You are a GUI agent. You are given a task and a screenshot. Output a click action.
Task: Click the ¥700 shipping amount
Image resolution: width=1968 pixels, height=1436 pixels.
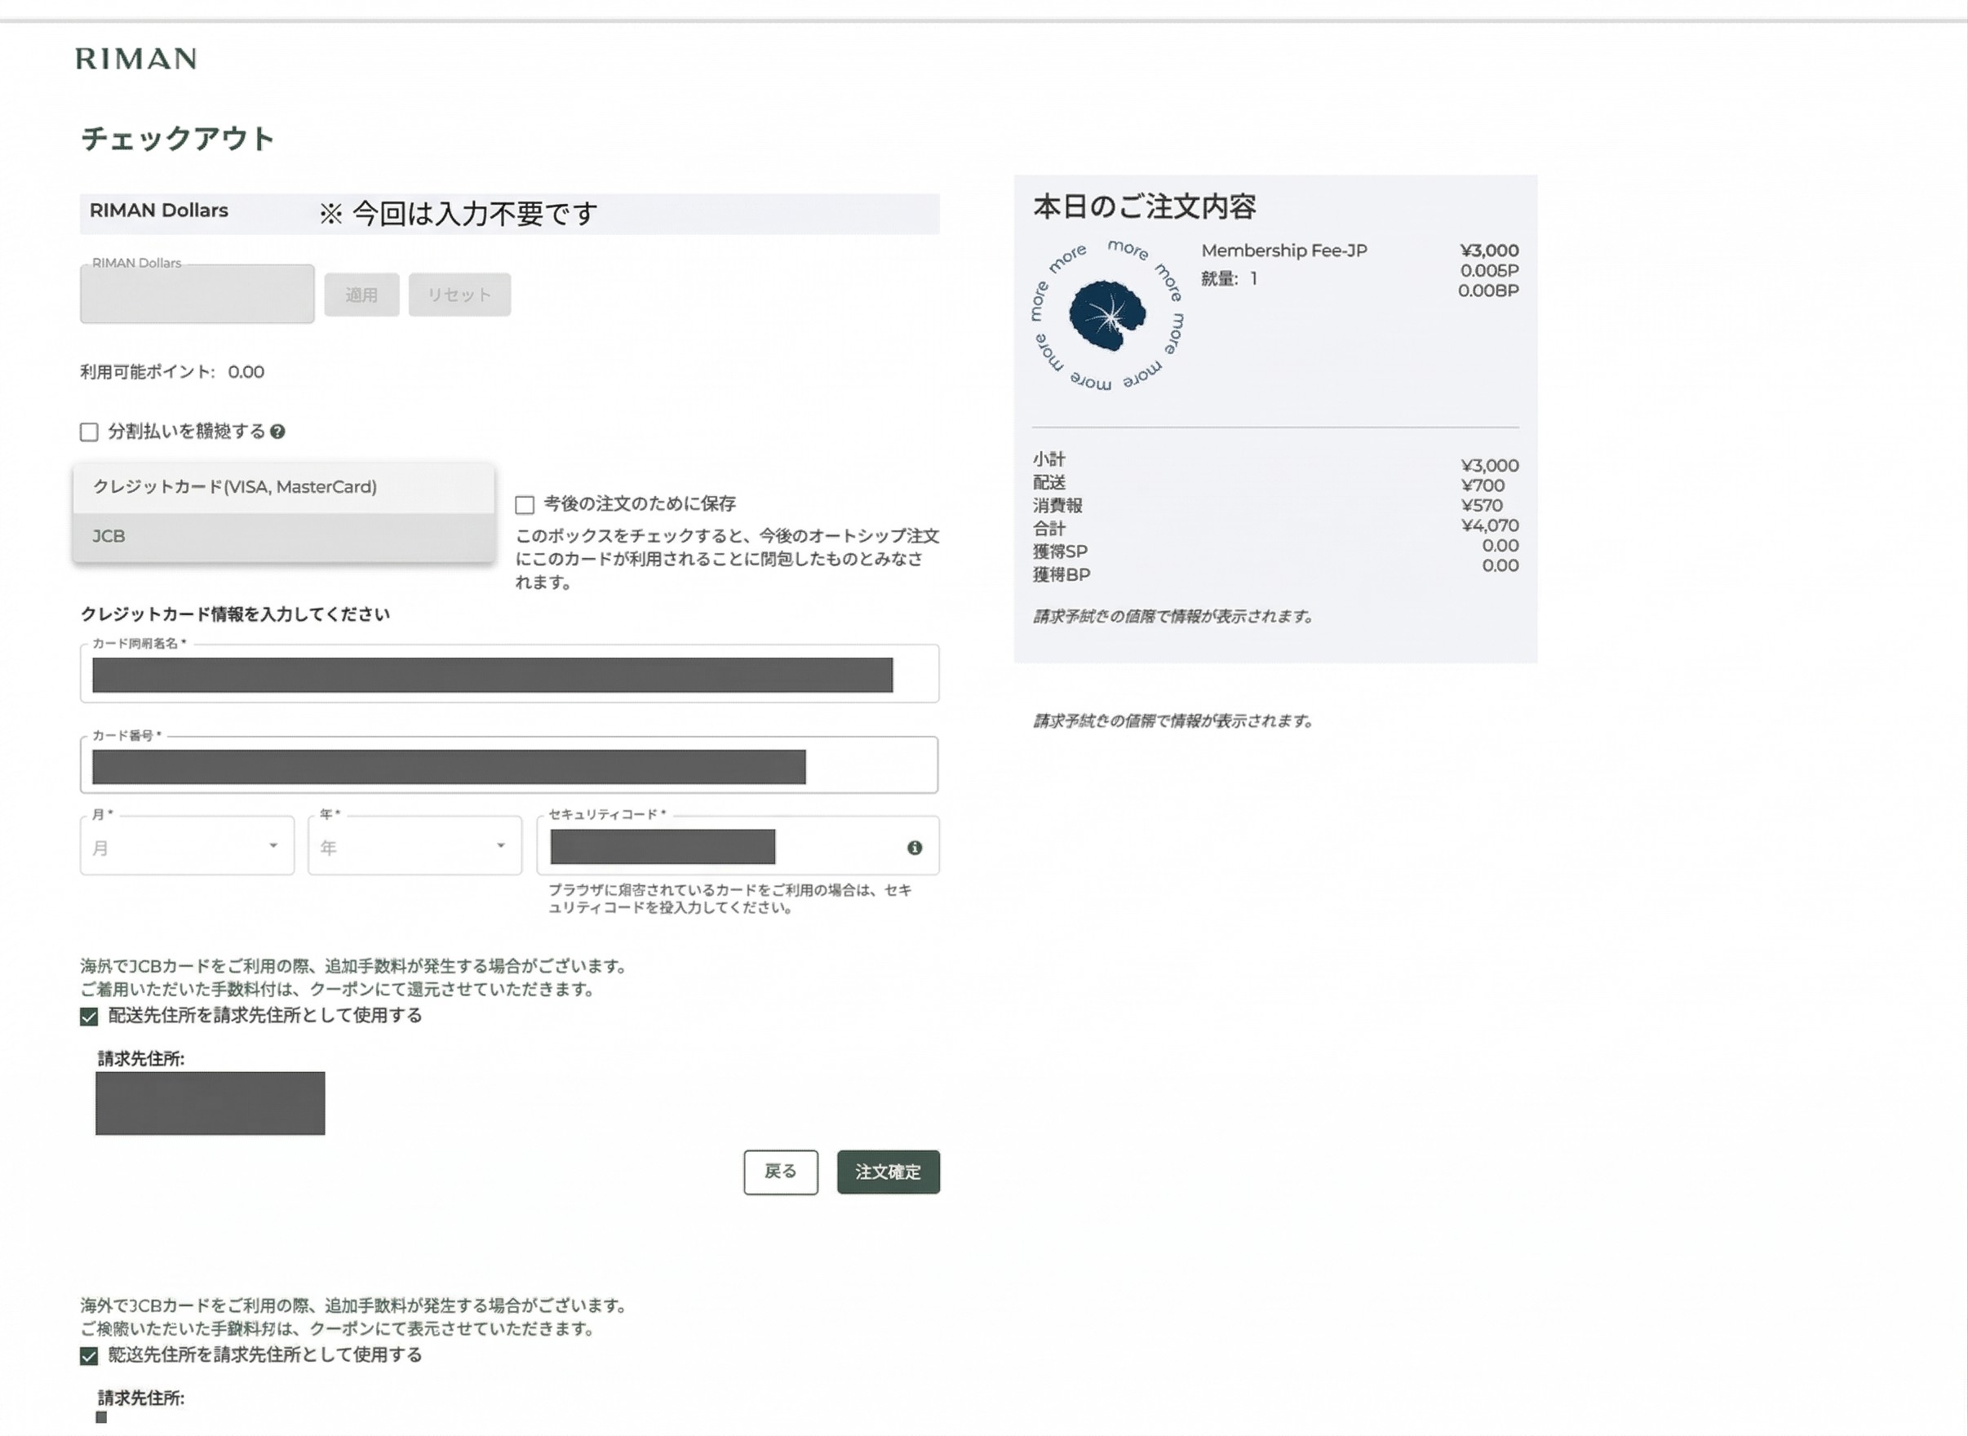[x=1483, y=485]
